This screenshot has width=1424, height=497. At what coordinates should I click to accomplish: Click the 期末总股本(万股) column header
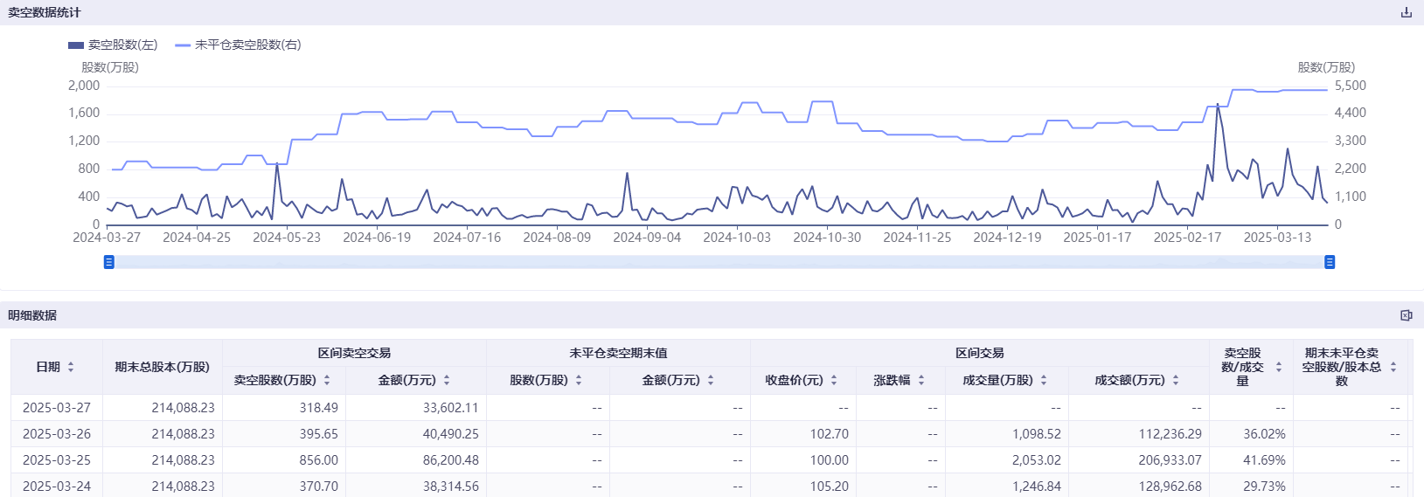pos(163,367)
